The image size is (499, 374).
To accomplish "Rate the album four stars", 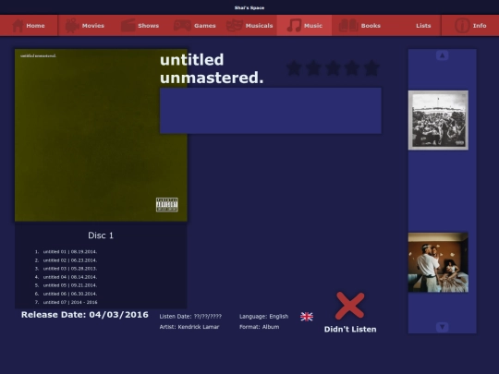I will point(352,68).
